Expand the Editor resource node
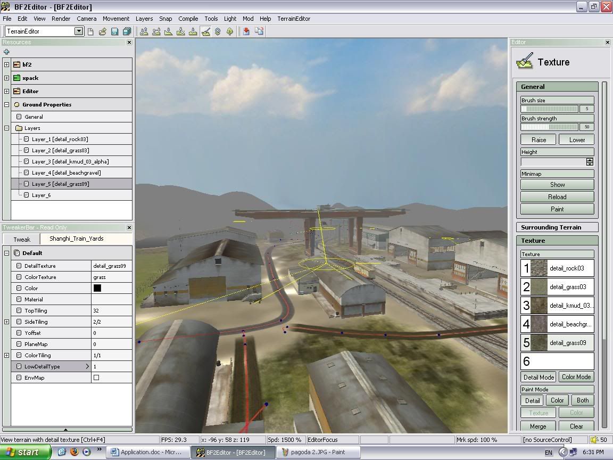The height and width of the screenshot is (460, 613). (x=6, y=91)
